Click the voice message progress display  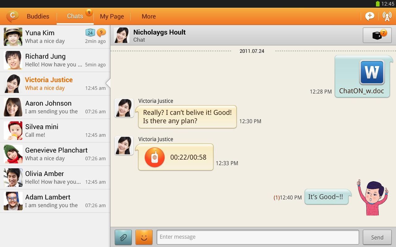(188, 157)
